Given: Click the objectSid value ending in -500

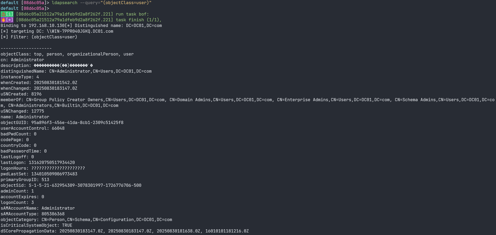Looking at the screenshot, I should [x=85, y=185].
